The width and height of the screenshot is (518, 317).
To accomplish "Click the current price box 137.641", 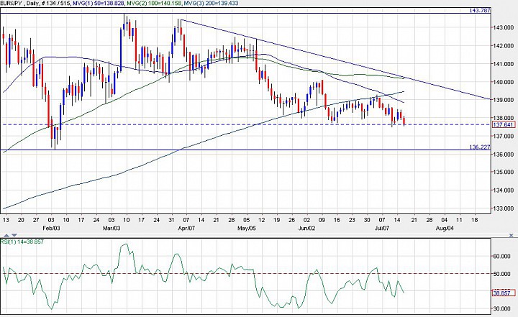I will tap(504, 124).
